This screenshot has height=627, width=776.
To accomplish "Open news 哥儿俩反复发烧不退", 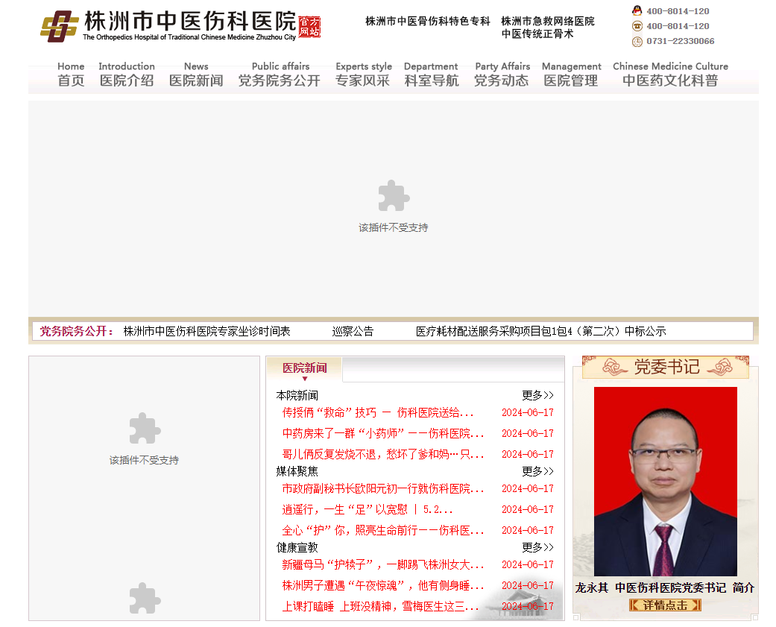I will tap(383, 454).
